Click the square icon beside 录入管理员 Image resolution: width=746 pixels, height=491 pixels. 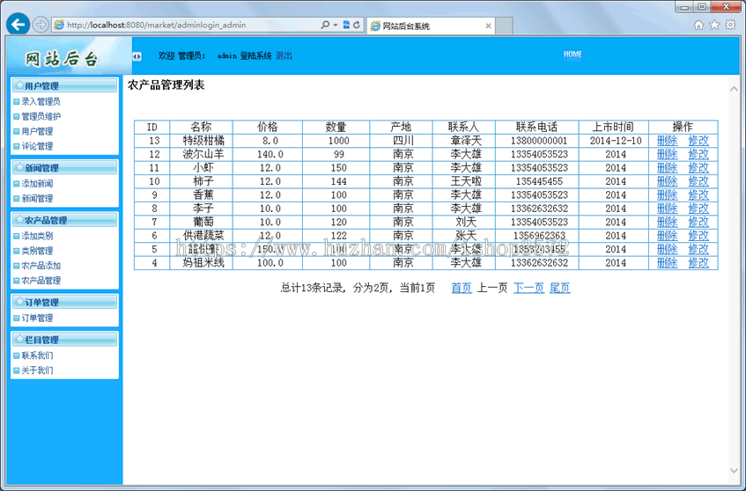tap(17, 102)
